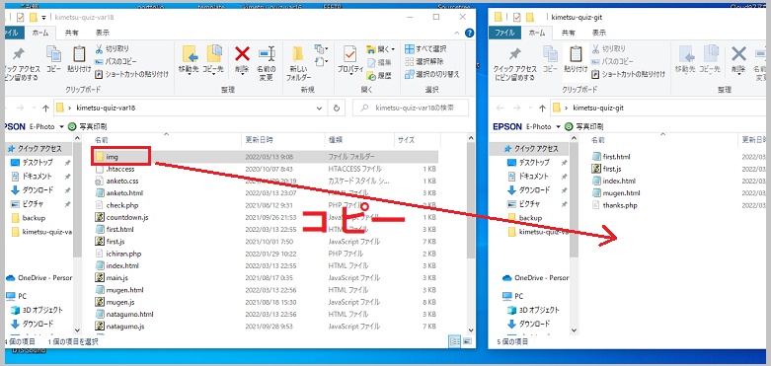The height and width of the screenshot is (366, 771).
Task: Open 共有 tab in kimetsu-quiz-var18 window
Action: [x=71, y=33]
